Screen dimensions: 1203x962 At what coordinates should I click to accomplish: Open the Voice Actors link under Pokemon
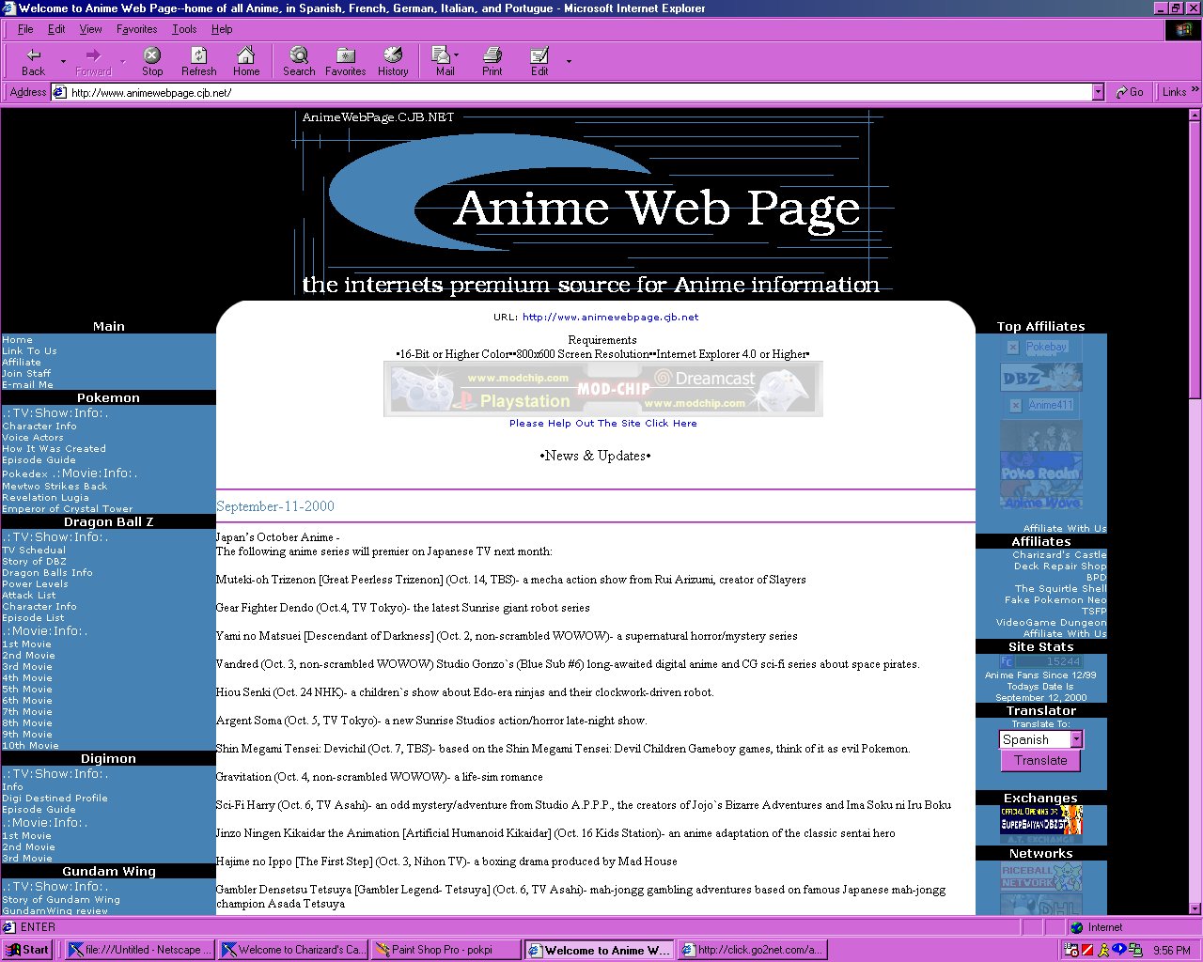[33, 438]
